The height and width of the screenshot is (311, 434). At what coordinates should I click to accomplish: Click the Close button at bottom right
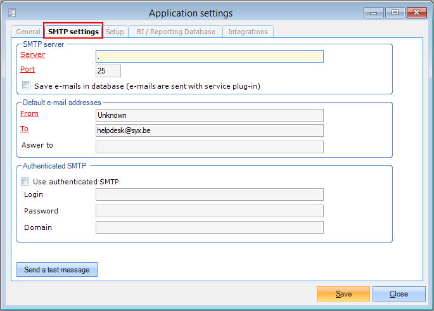point(399,294)
